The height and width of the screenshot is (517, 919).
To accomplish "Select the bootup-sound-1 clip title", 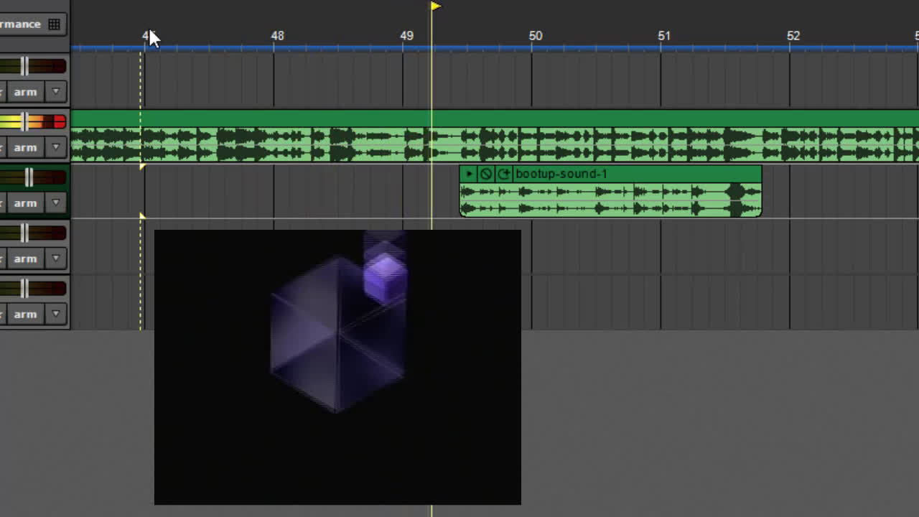I will click(561, 174).
